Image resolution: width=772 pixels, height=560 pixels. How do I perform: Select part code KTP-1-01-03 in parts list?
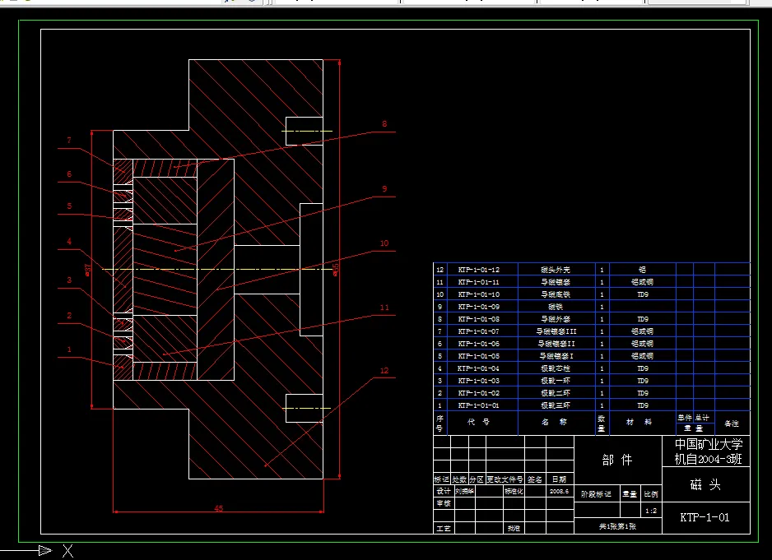(478, 381)
